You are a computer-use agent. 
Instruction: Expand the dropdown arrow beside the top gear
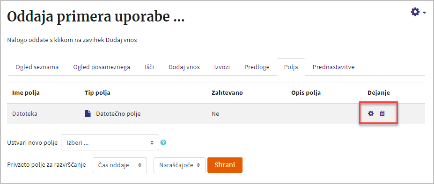[x=424, y=13]
